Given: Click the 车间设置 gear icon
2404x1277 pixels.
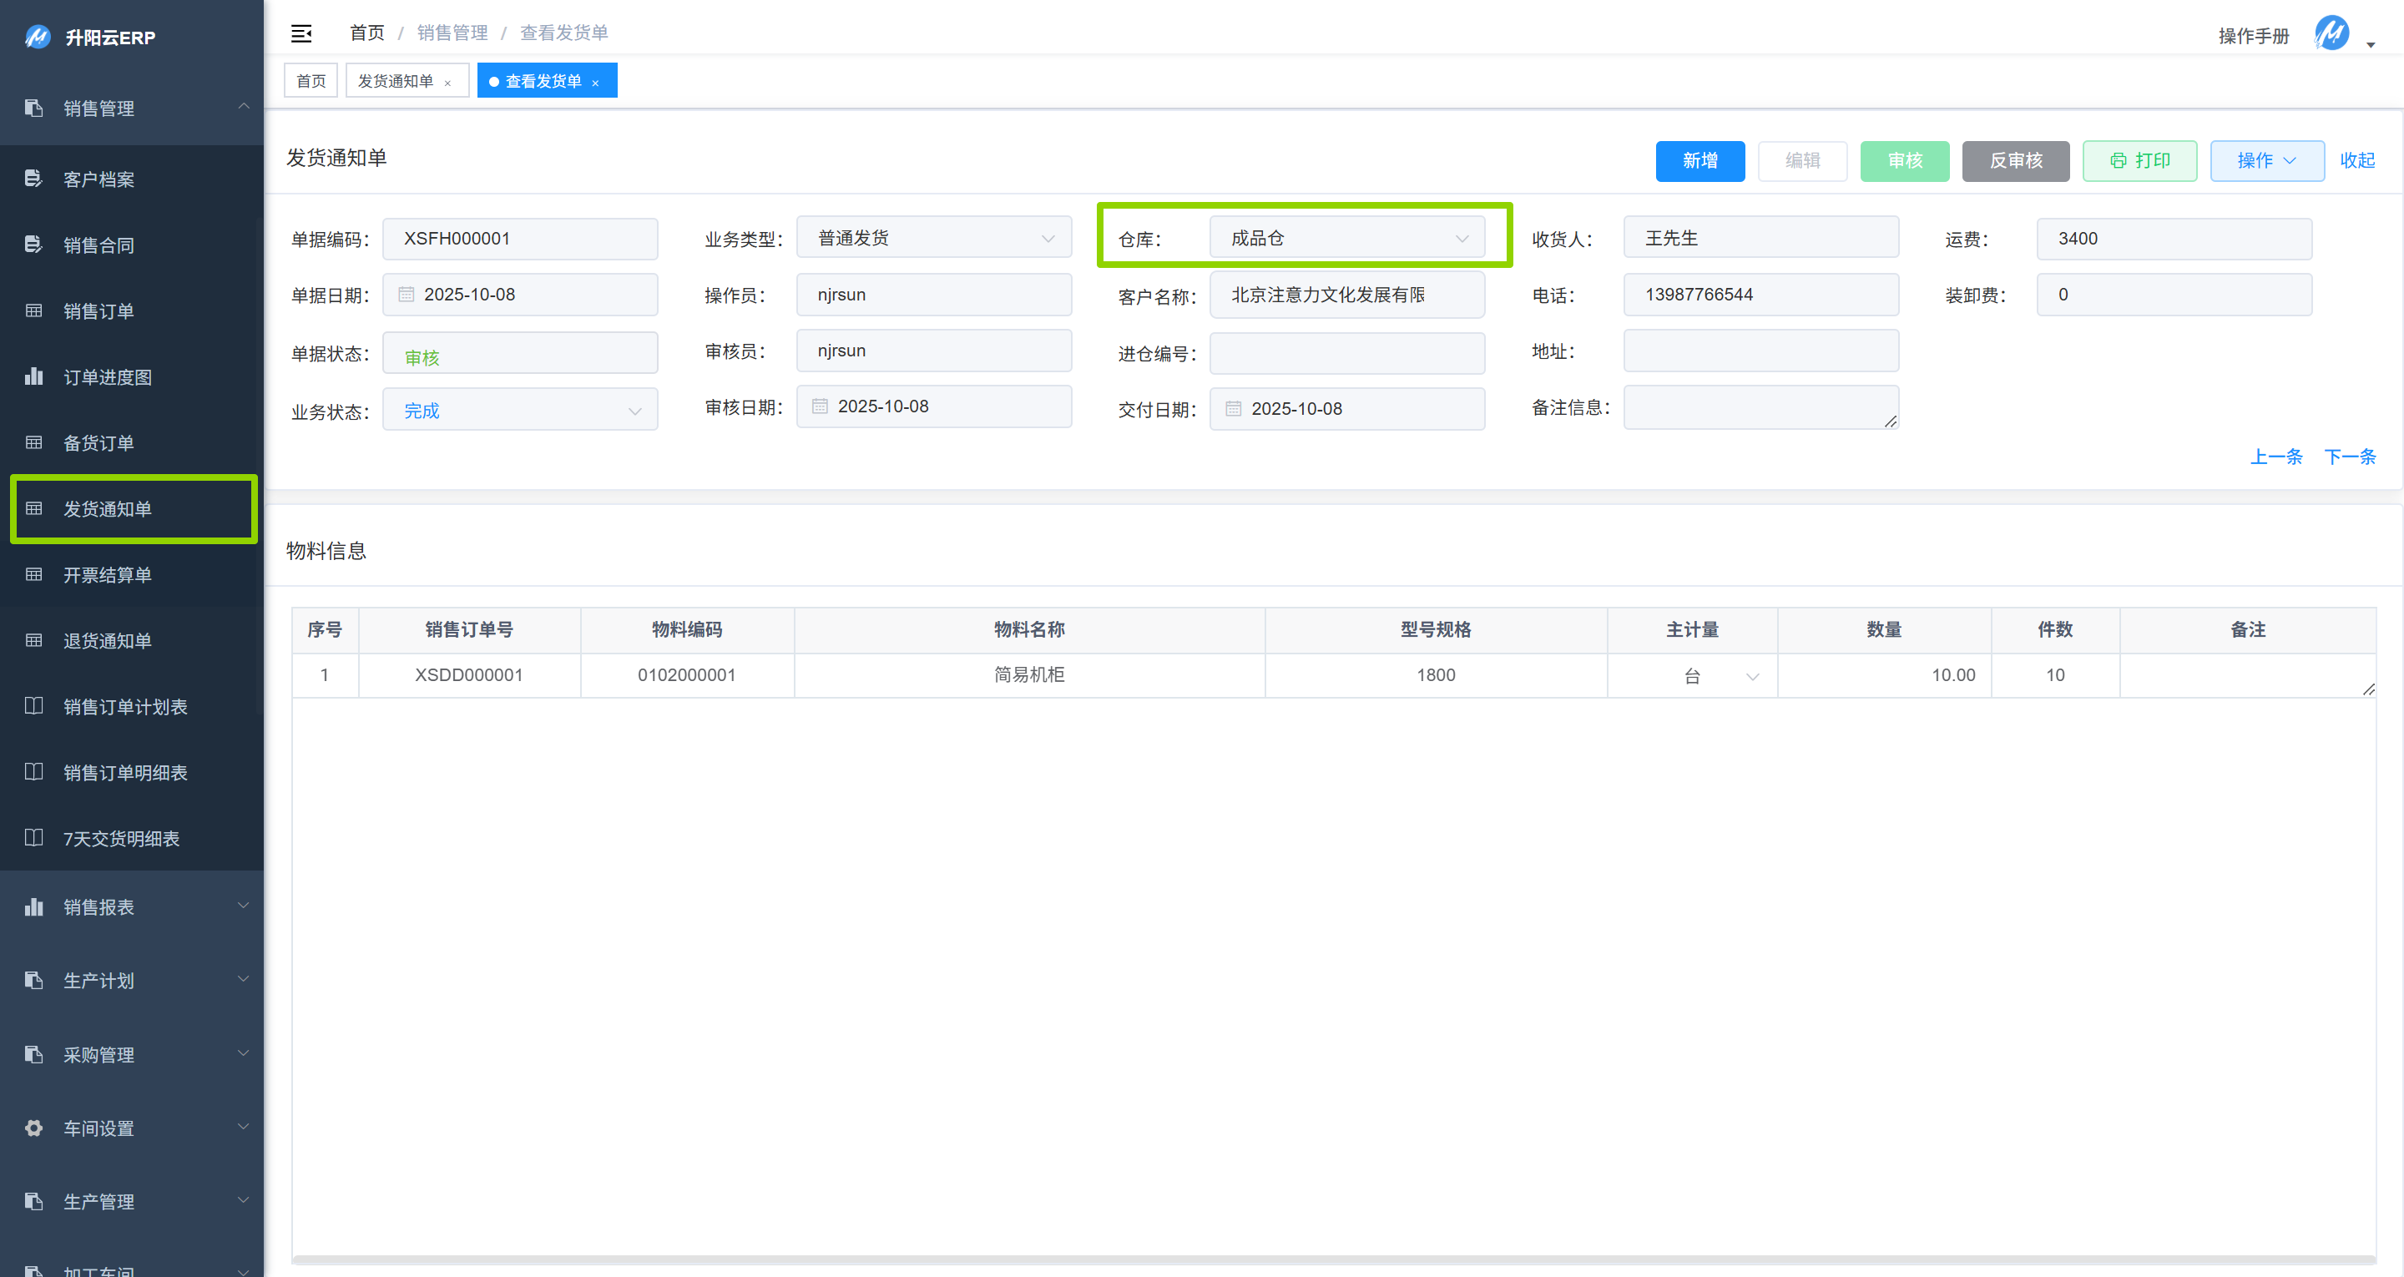Looking at the screenshot, I should [33, 1128].
